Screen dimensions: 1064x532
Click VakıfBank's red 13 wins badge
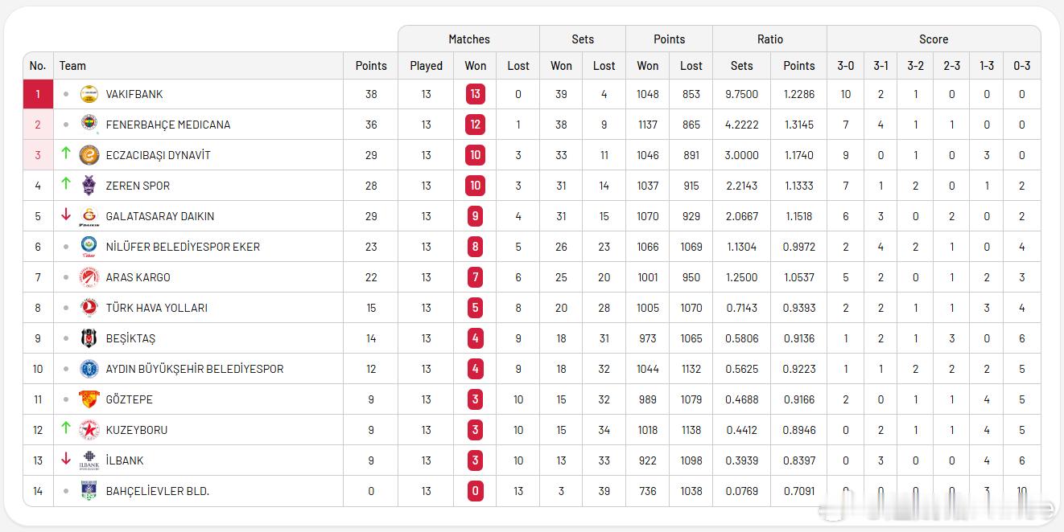pyautogui.click(x=475, y=94)
